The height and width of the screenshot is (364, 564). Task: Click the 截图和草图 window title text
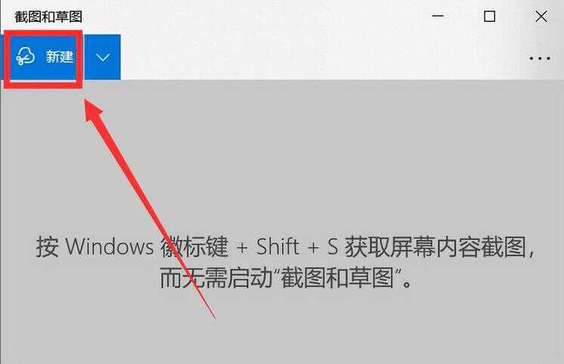point(48,17)
